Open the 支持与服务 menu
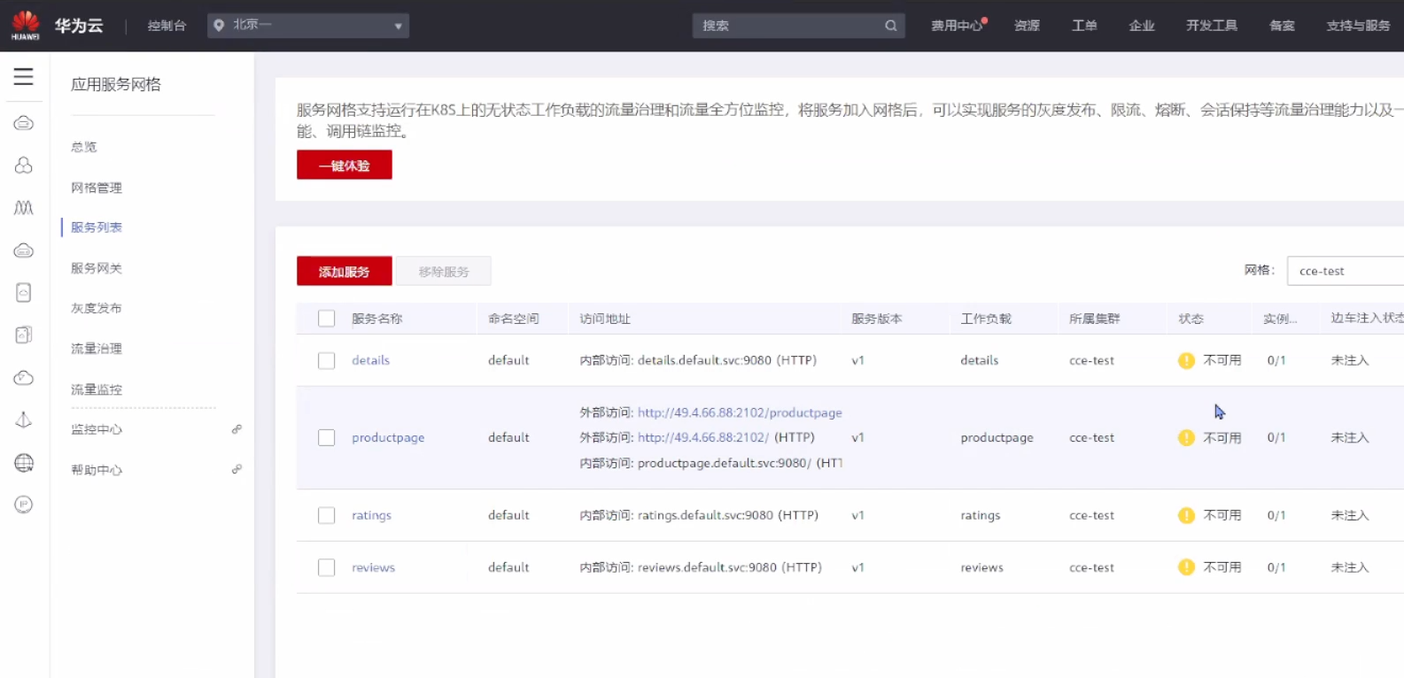Viewport: 1404px width, 678px height. 1358,26
